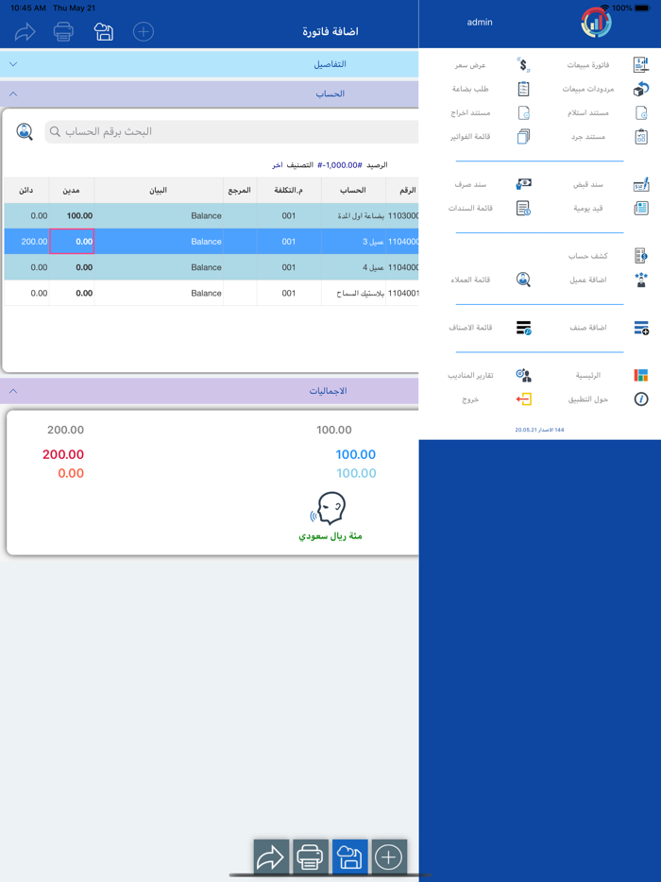Click the share arrow in the blue header
The image size is (661, 882).
point(25,31)
